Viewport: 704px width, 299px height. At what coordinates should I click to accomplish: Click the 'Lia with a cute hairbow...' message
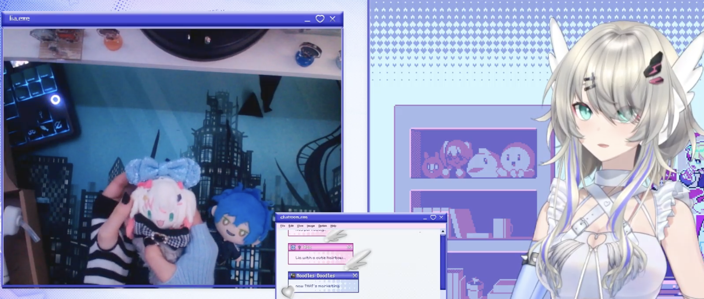tap(321, 258)
